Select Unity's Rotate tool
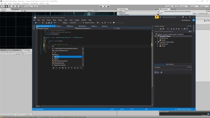Viewport: 210px width, 118px height. click(10, 6)
